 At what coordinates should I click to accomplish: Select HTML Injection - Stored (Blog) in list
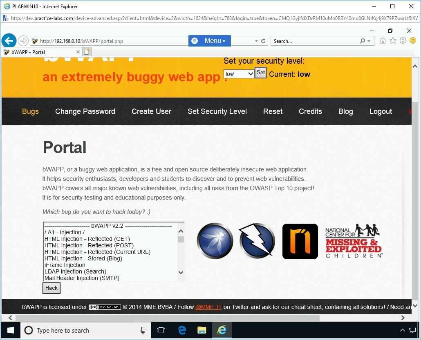pyautogui.click(x=83, y=258)
